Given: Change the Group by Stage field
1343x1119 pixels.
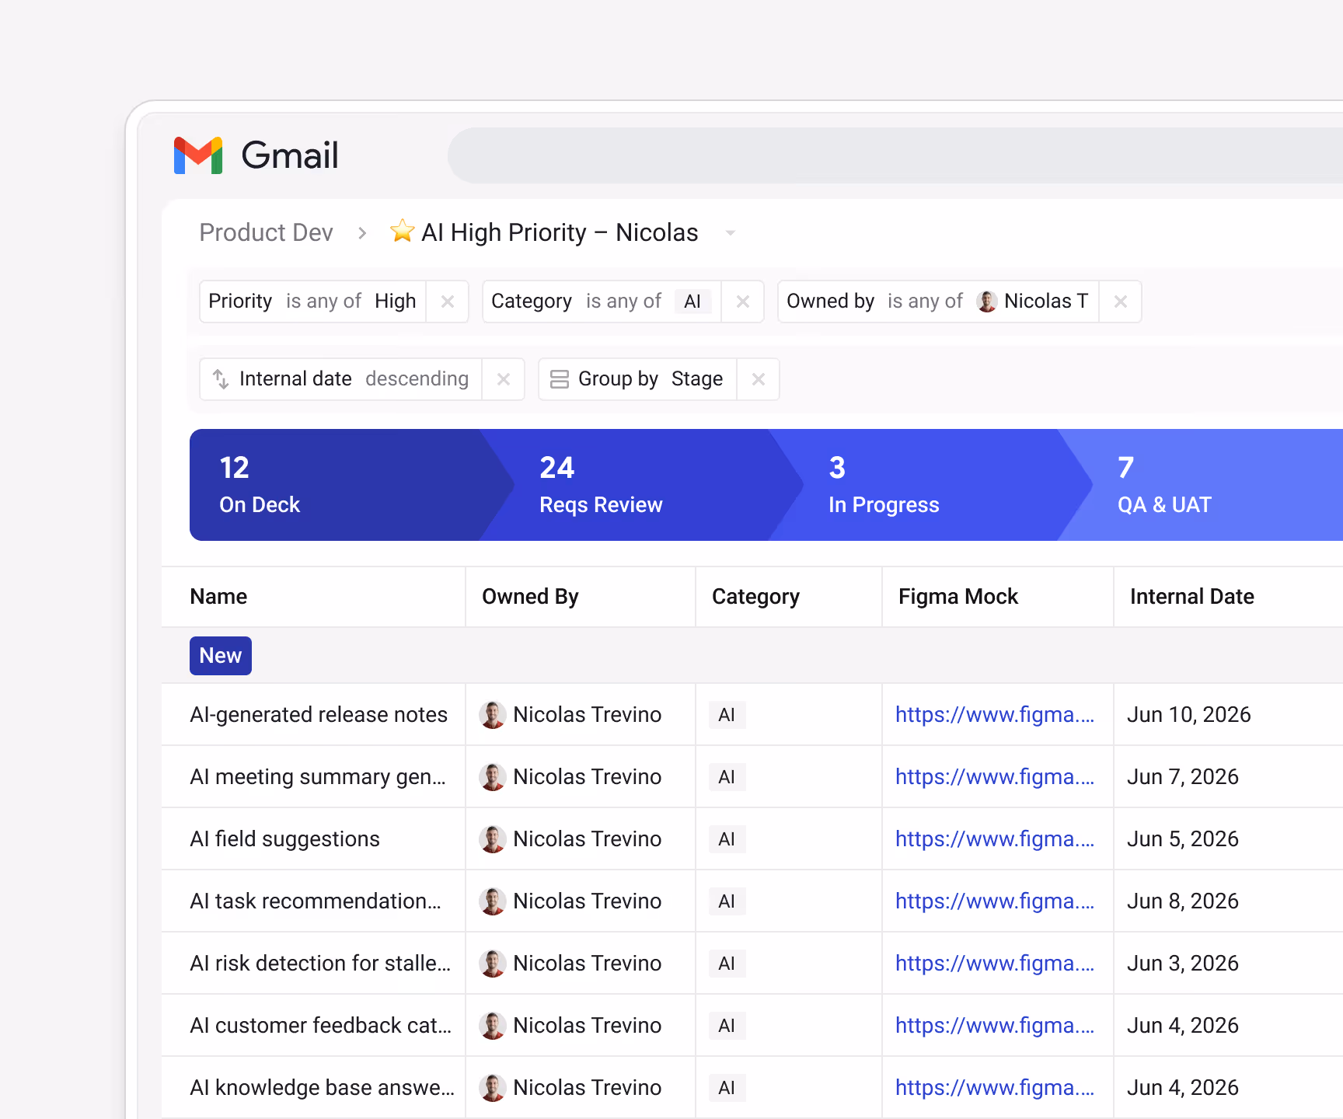Looking at the screenshot, I should pyautogui.click(x=697, y=378).
